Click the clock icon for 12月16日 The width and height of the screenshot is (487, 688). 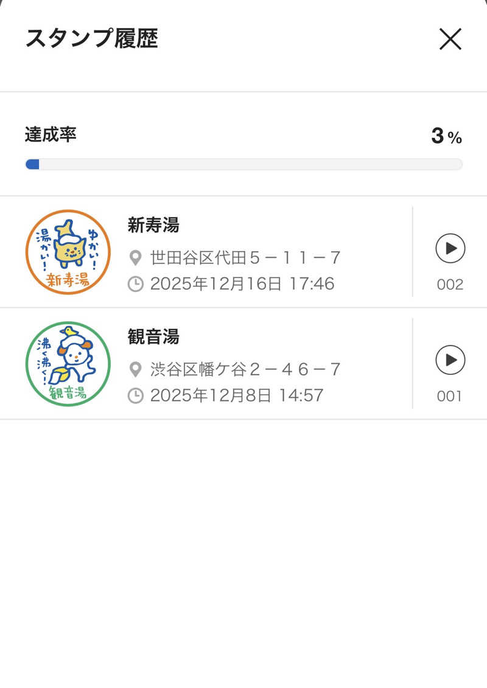coord(136,284)
